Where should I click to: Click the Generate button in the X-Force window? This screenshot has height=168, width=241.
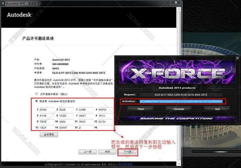pos(179,109)
